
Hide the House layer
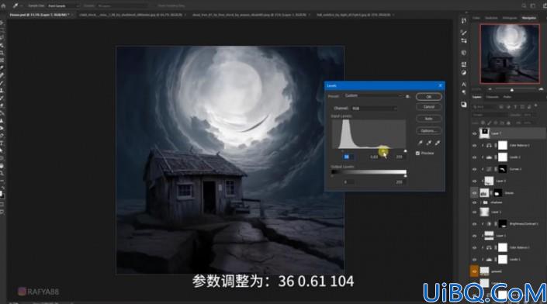point(474,193)
